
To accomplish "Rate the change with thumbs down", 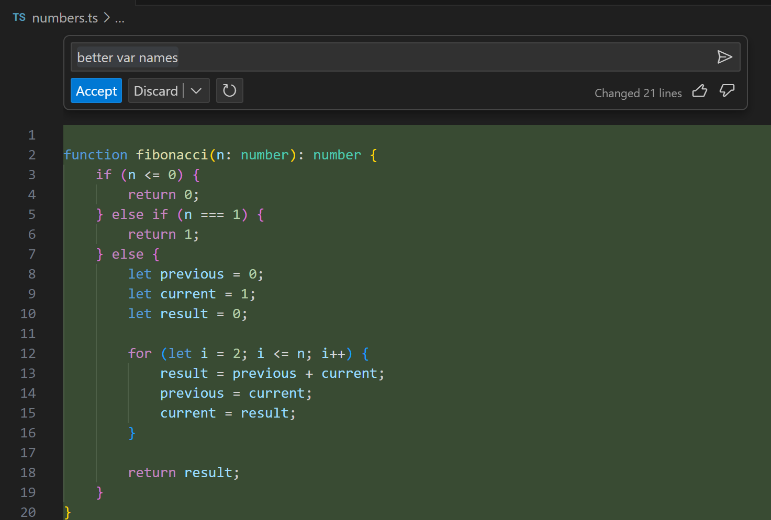I will 727,91.
